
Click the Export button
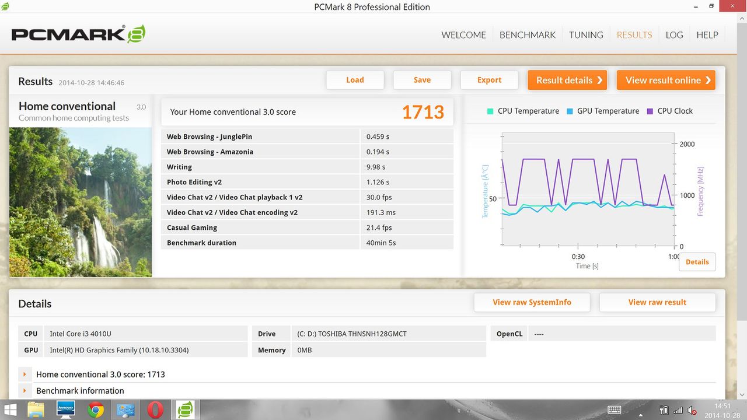pyautogui.click(x=489, y=80)
